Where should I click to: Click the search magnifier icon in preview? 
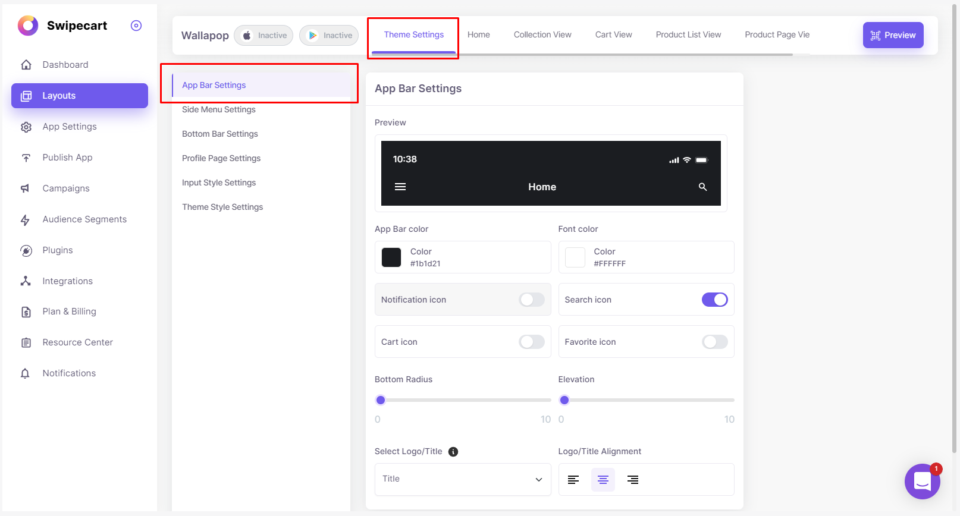(702, 187)
